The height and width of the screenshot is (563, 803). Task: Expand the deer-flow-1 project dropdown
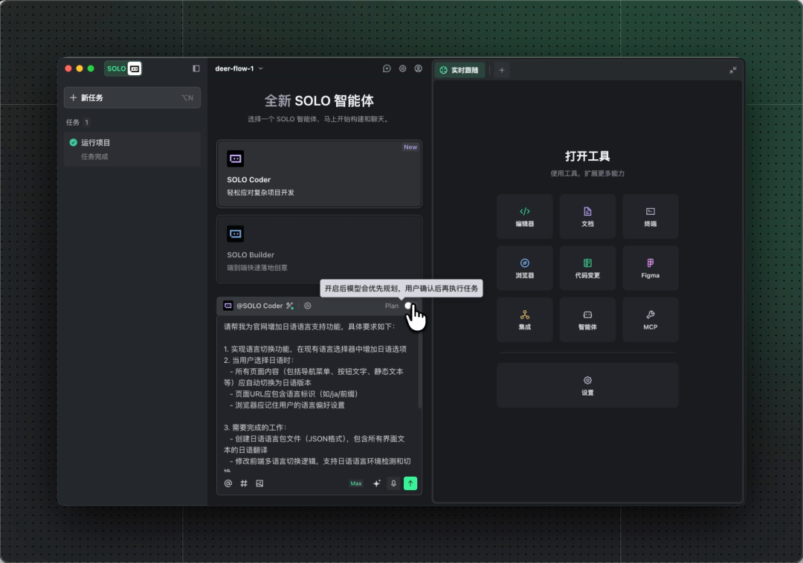click(239, 68)
